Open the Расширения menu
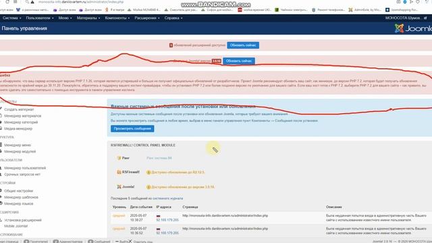432x243 pixels. coord(147,18)
